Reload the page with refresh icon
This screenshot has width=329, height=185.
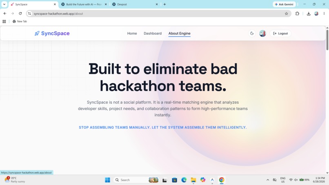(20, 13)
